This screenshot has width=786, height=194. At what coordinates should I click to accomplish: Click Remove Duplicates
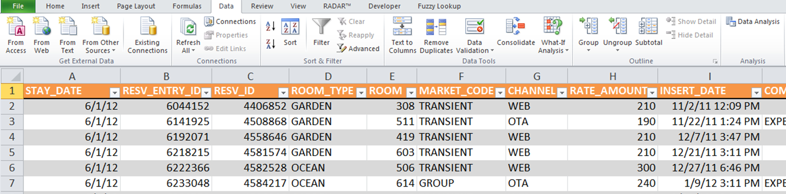tap(436, 35)
